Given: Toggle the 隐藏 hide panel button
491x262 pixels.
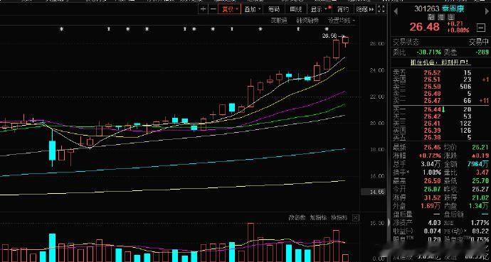Looking at the screenshot, I should pos(365,9).
